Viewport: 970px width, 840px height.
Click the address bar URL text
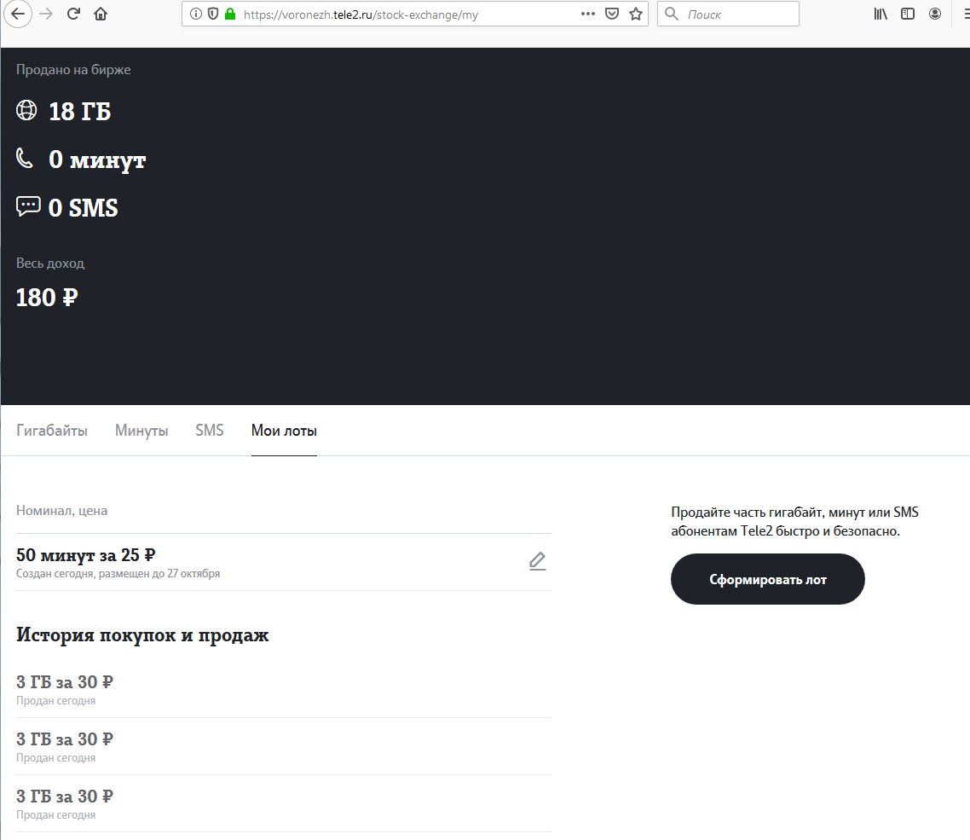[361, 14]
